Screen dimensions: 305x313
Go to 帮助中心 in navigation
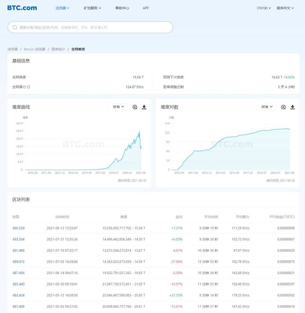point(122,8)
